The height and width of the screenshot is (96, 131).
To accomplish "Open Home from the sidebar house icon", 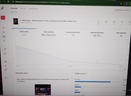I will [3, 28].
